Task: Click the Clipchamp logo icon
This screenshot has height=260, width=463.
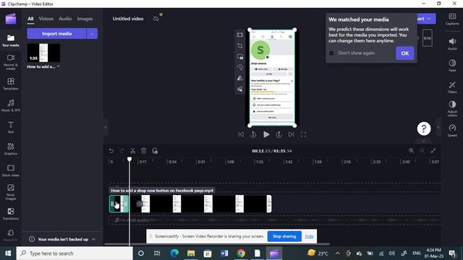Action: (x=11, y=19)
